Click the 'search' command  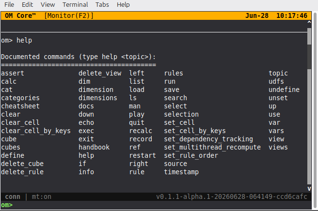(175, 98)
